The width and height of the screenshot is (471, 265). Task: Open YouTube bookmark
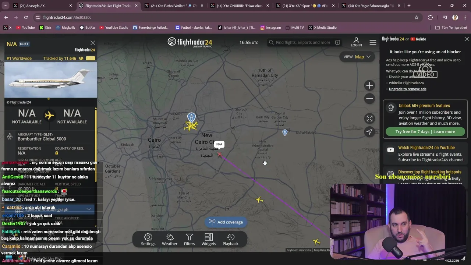(25, 28)
